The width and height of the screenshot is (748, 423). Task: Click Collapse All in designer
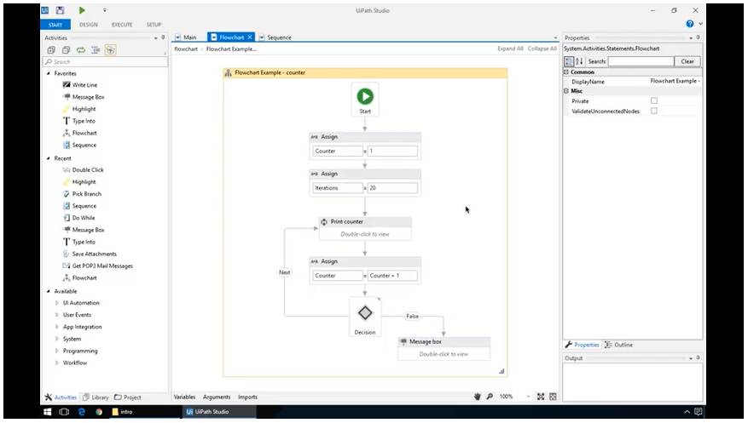pos(542,49)
